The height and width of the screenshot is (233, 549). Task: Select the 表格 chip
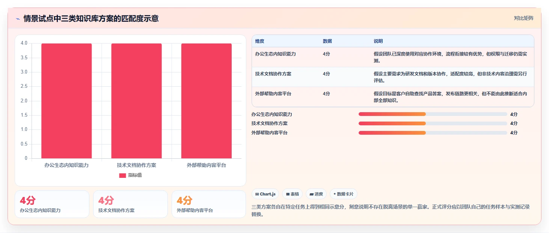pos(292,194)
